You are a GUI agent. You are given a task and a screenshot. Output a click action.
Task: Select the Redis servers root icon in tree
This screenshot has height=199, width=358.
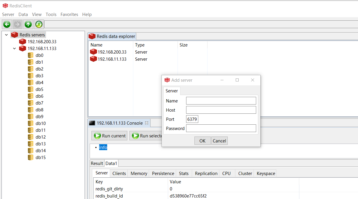pyautogui.click(x=15, y=35)
